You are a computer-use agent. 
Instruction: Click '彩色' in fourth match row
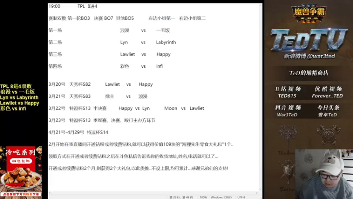[x=125, y=66]
